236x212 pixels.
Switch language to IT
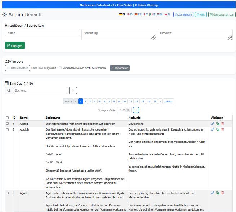(x=153, y=14)
